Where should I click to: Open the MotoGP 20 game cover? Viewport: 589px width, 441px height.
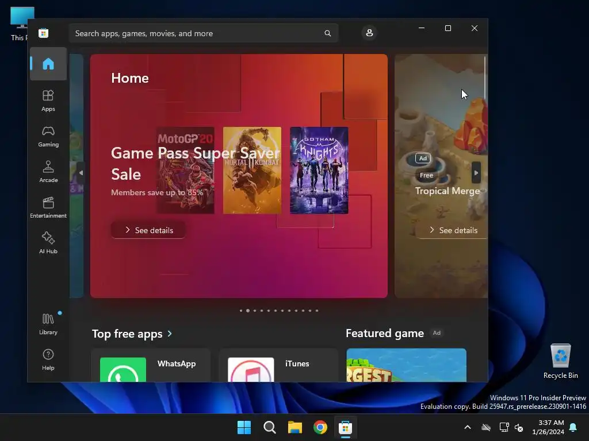tap(185, 170)
